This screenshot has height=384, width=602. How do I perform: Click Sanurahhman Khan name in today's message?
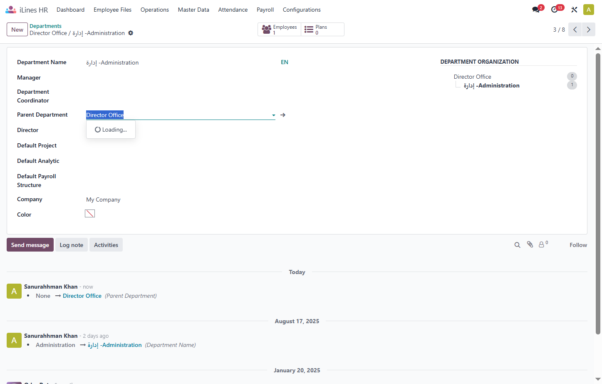(51, 287)
